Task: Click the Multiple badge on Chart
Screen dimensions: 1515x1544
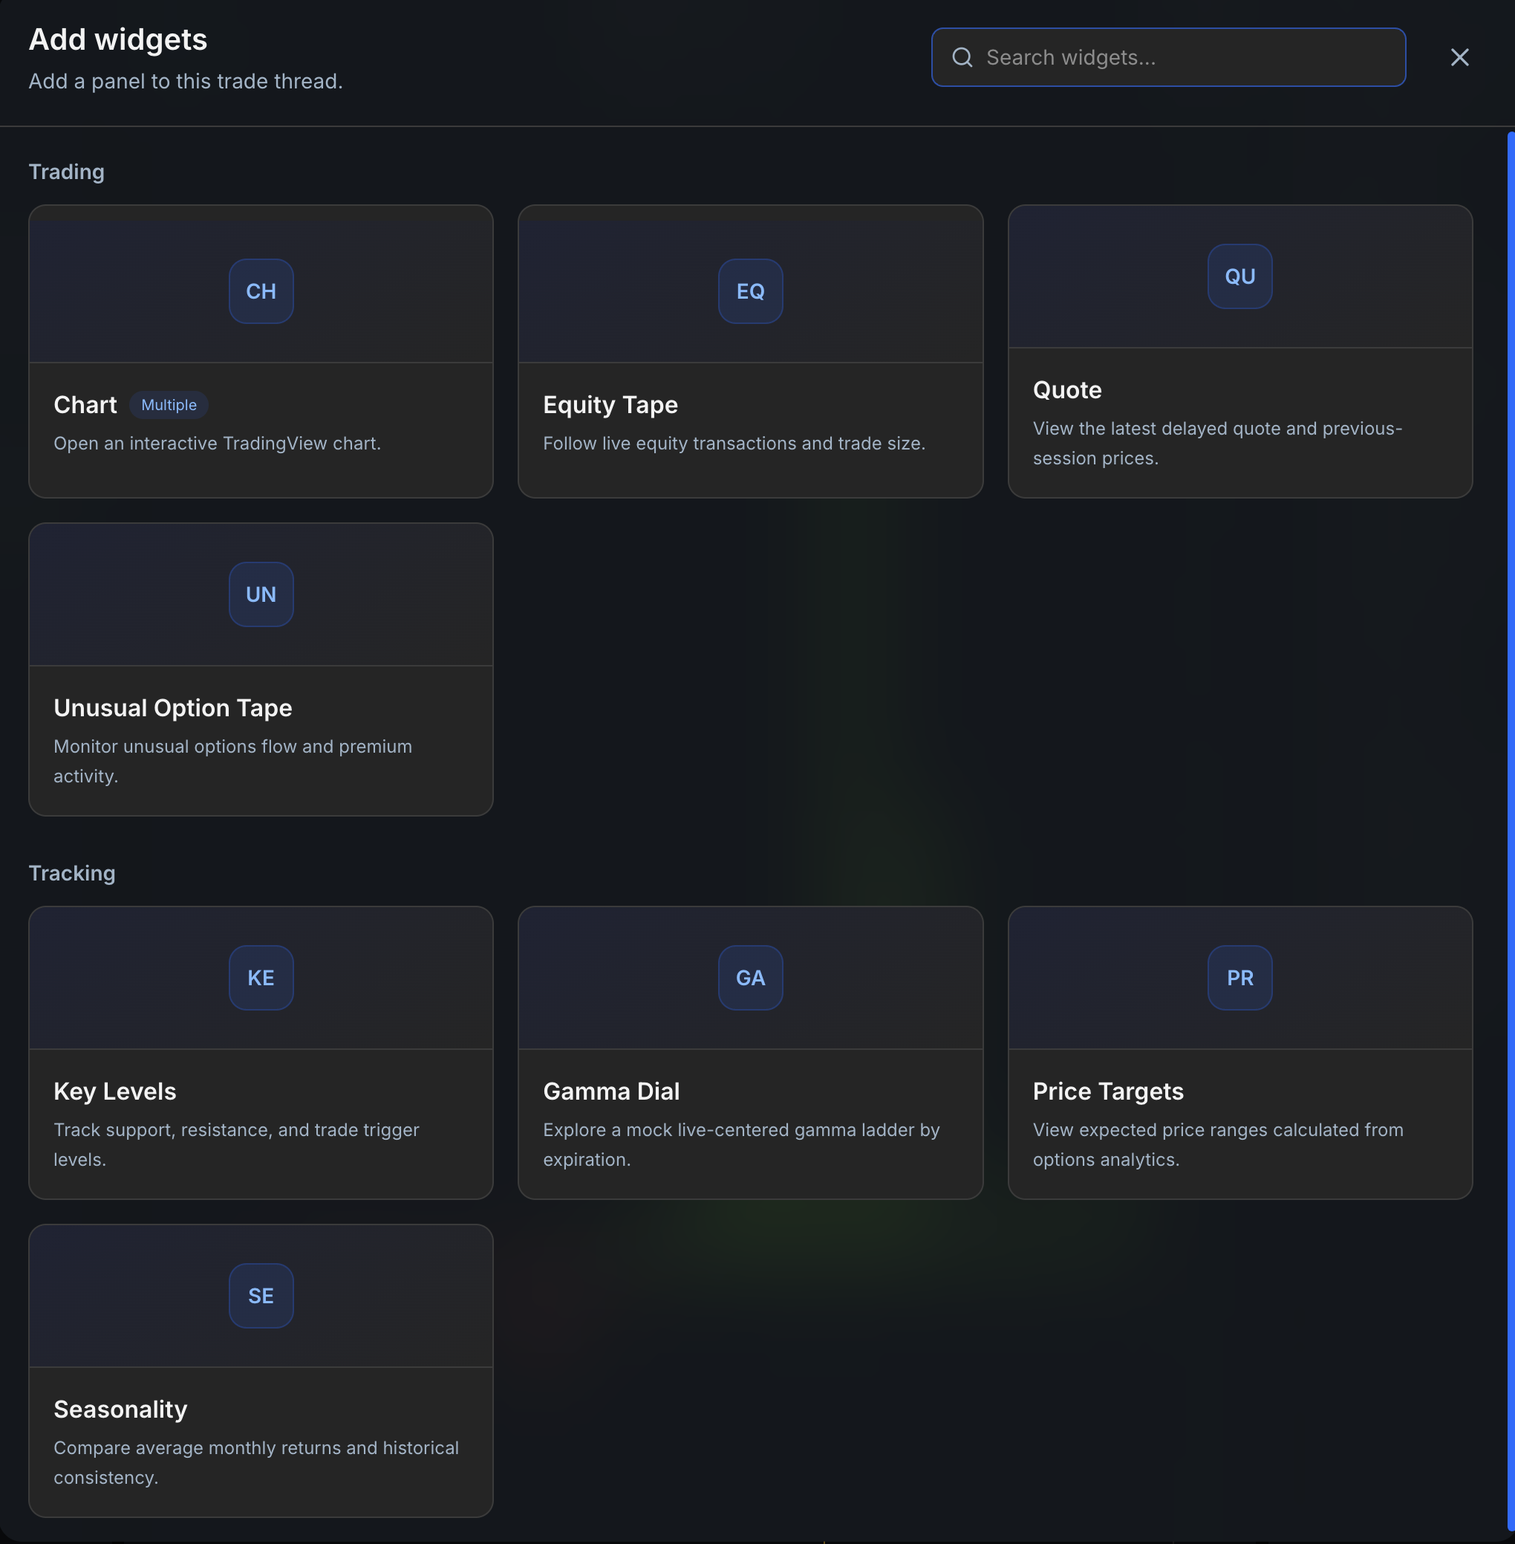Action: click(169, 404)
